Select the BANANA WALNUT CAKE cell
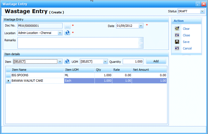 click(x=38, y=81)
